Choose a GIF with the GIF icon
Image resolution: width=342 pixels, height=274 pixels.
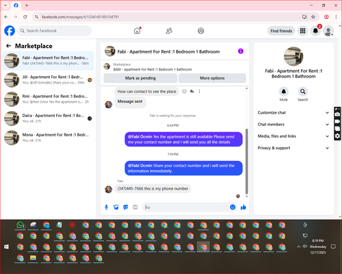pyautogui.click(x=135, y=207)
